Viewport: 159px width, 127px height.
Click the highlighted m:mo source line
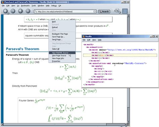pos(120,55)
